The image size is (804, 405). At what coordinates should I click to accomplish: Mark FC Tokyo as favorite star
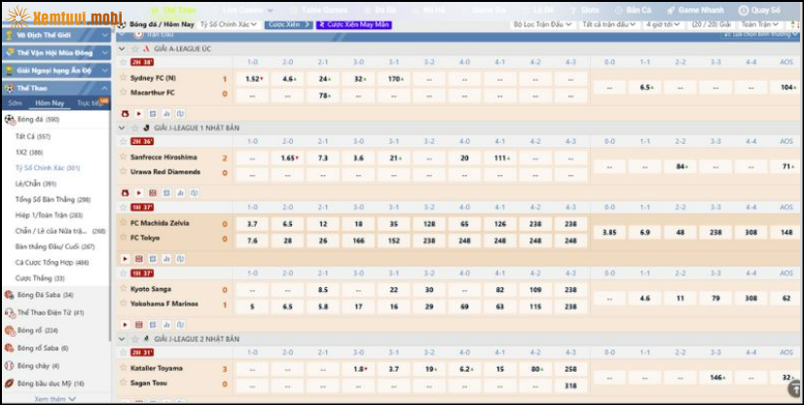(x=124, y=239)
